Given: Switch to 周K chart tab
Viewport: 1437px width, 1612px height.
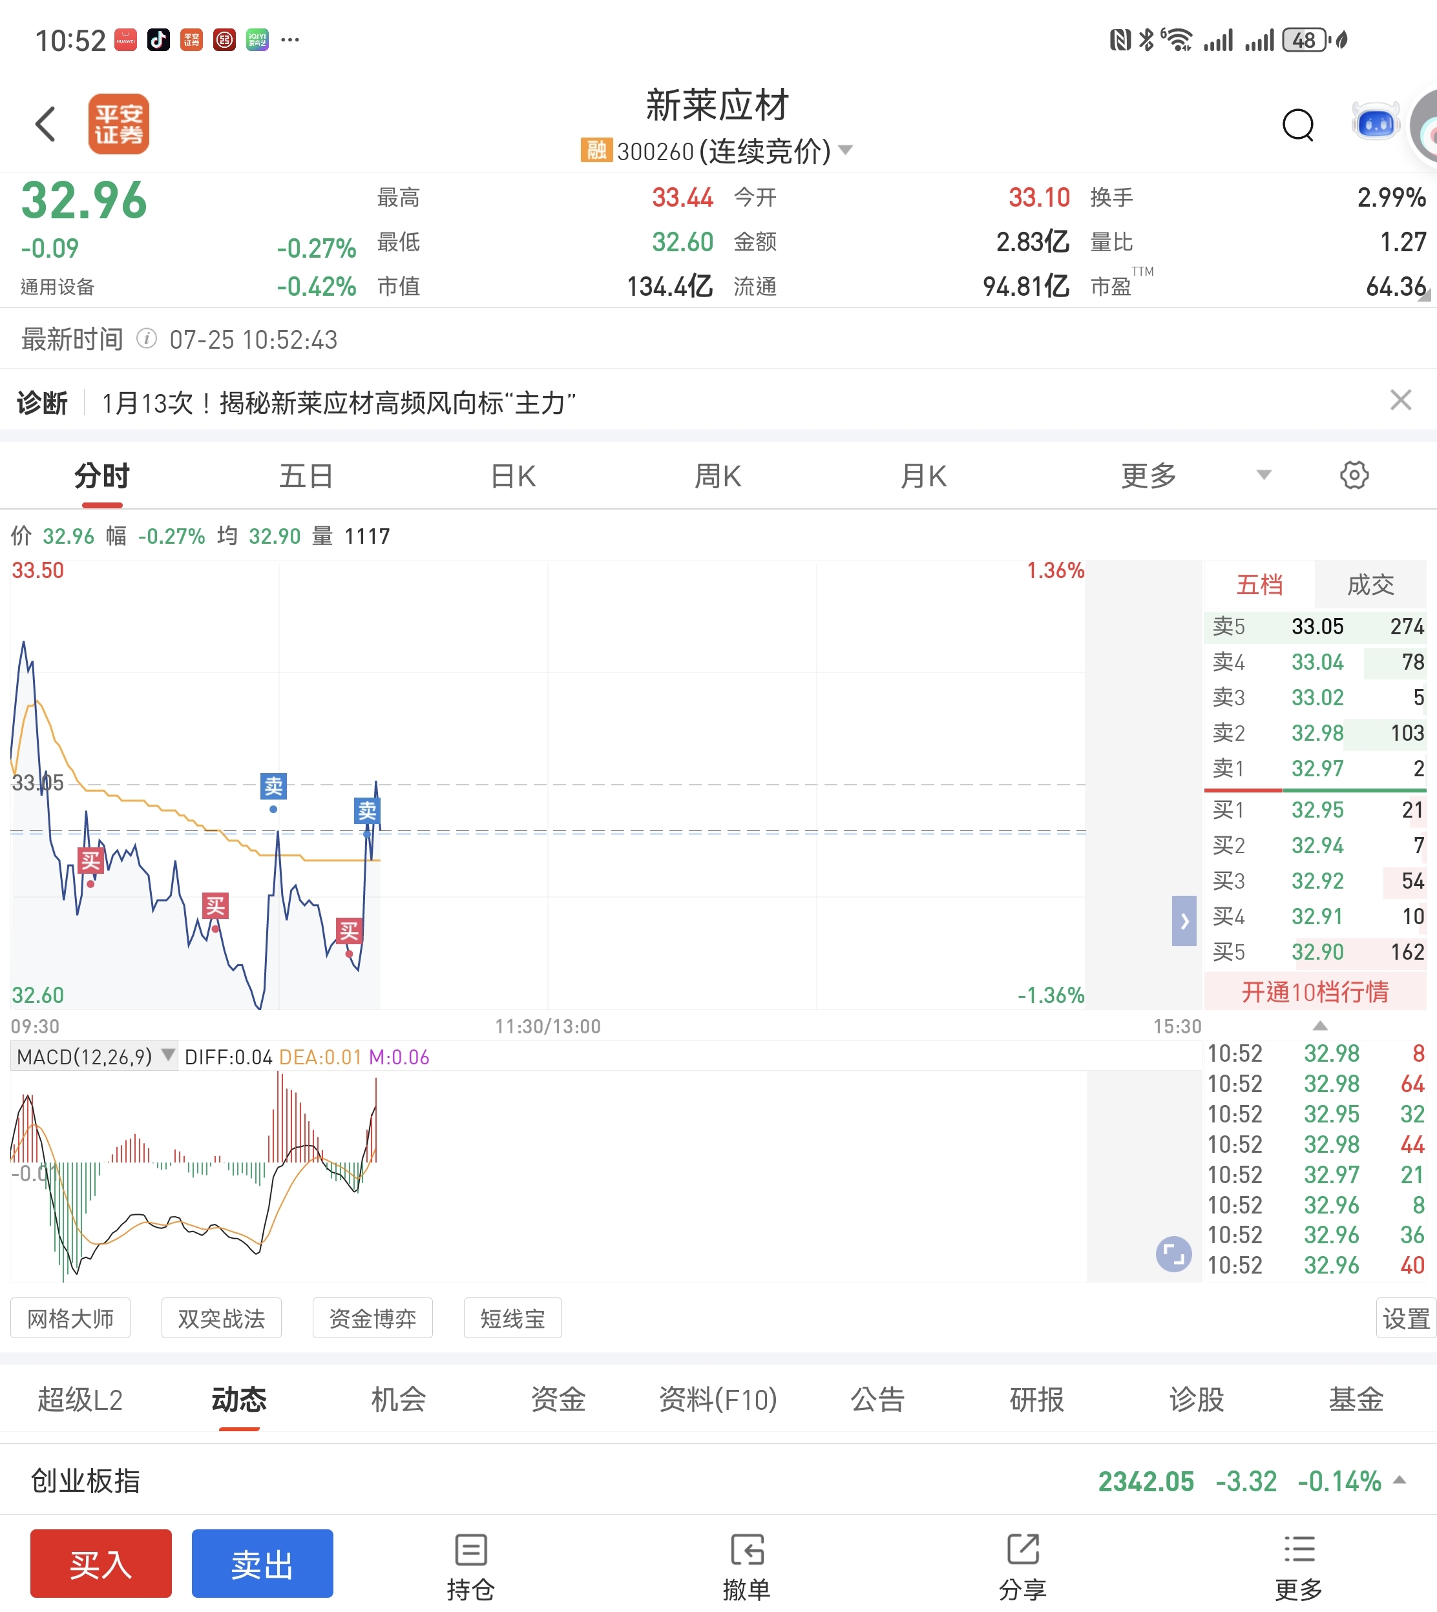Looking at the screenshot, I should (718, 477).
